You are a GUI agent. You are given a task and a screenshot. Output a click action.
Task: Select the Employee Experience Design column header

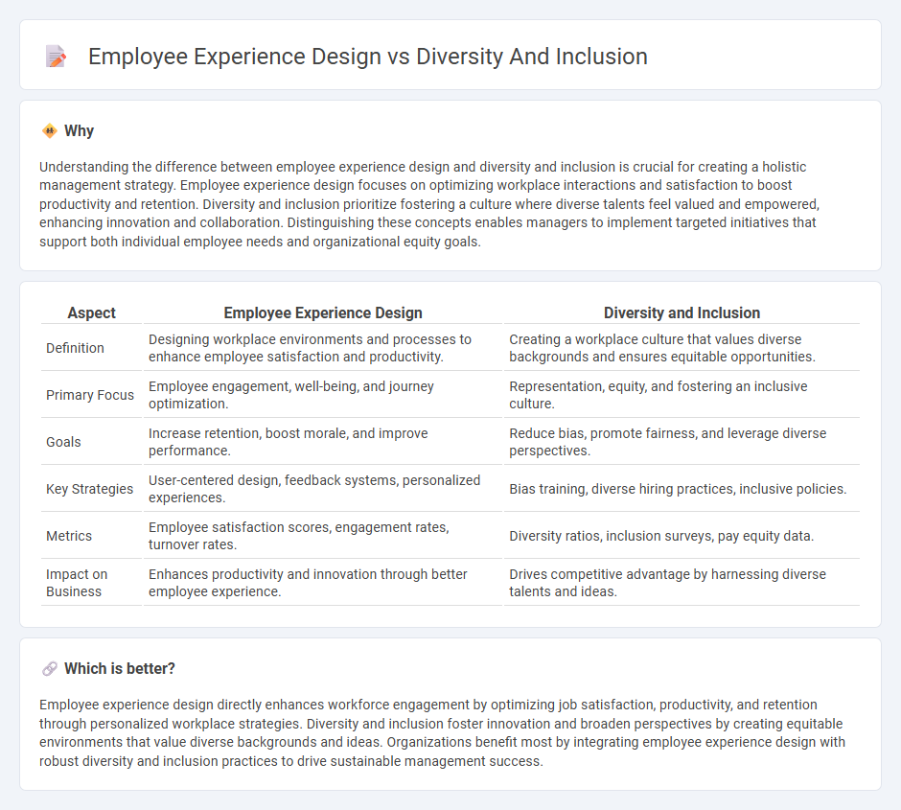pyautogui.click(x=323, y=312)
